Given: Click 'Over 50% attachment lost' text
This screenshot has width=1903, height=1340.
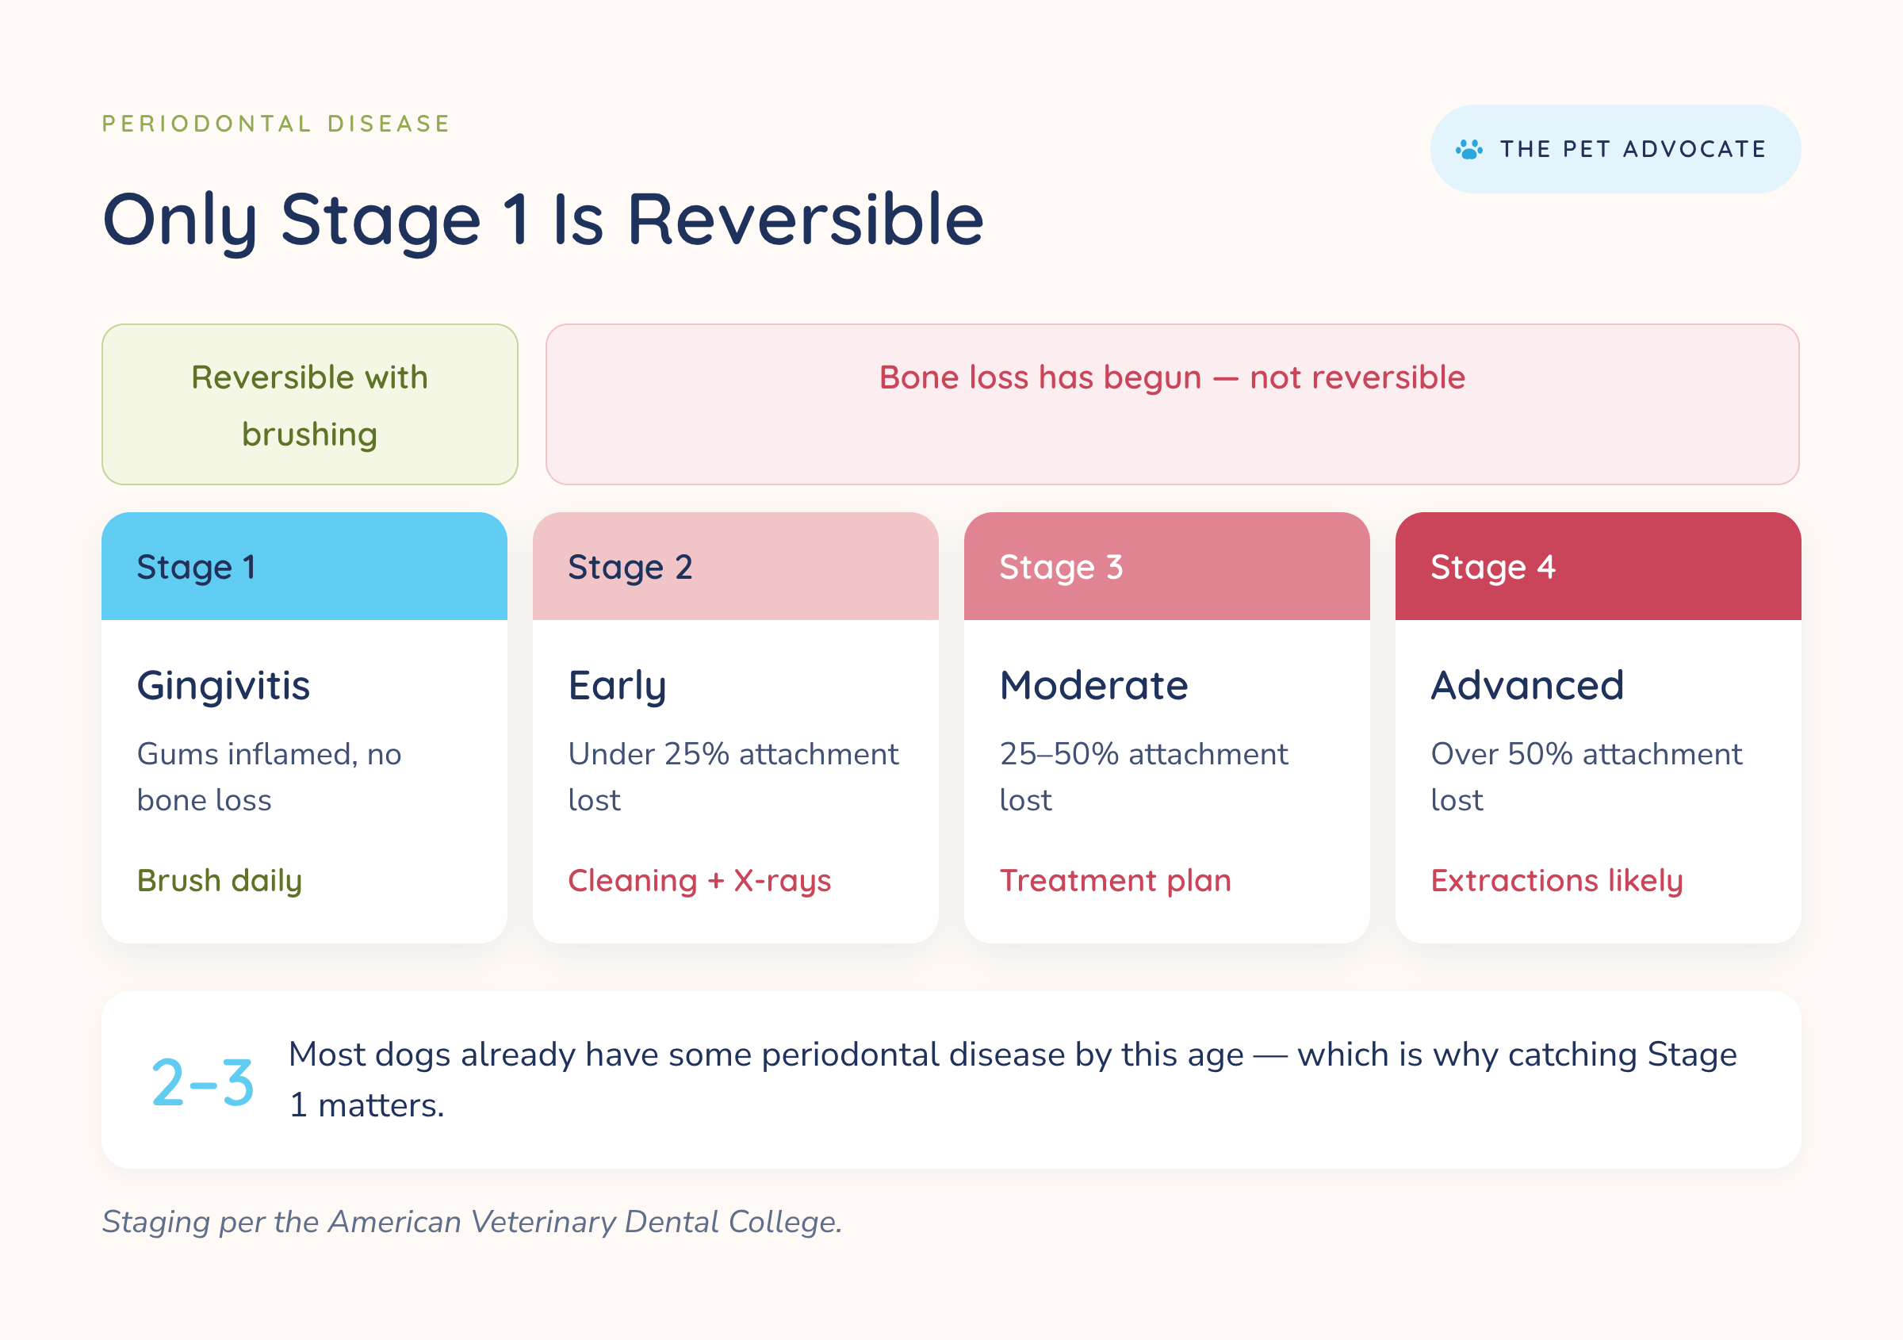Looking at the screenshot, I should [x=1586, y=776].
